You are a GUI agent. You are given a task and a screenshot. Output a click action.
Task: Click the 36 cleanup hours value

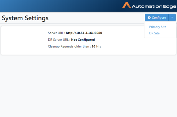click(93, 46)
